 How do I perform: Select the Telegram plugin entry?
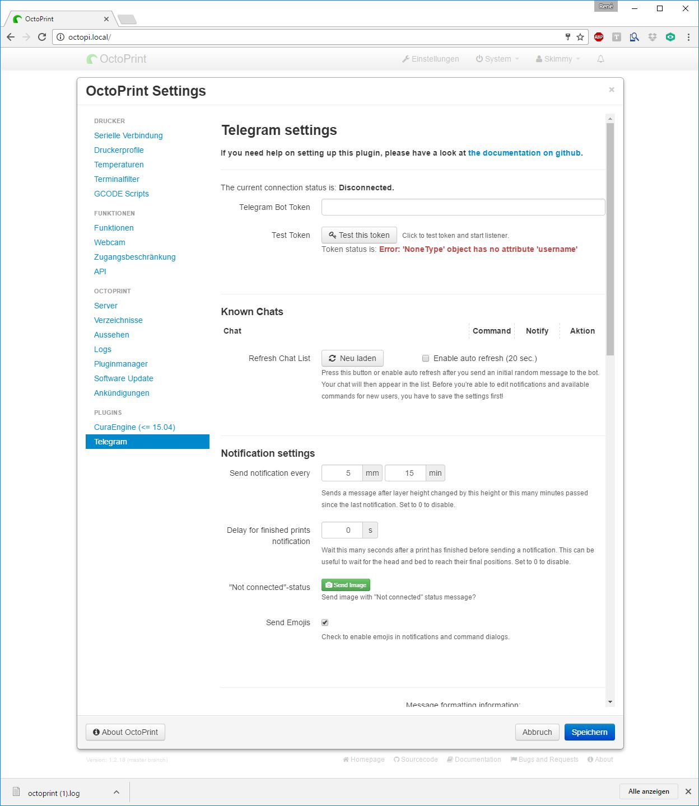147,442
